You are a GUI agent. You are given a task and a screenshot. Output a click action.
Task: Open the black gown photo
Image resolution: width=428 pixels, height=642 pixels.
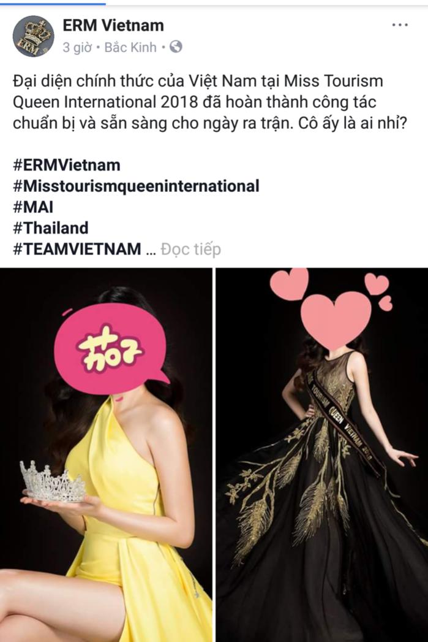pos(322,455)
